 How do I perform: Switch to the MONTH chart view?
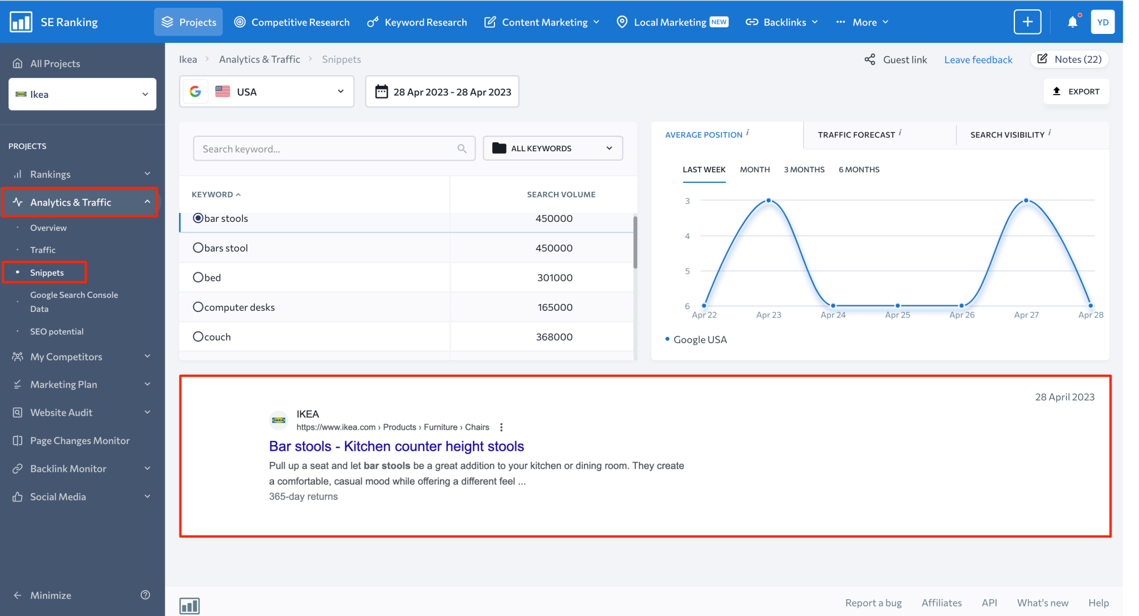(x=755, y=170)
